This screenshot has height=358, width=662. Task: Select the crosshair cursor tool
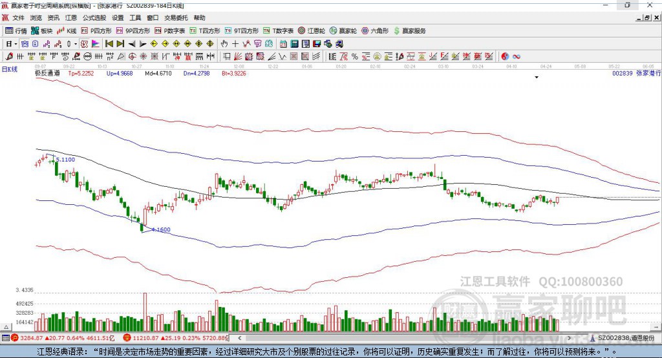235,44
